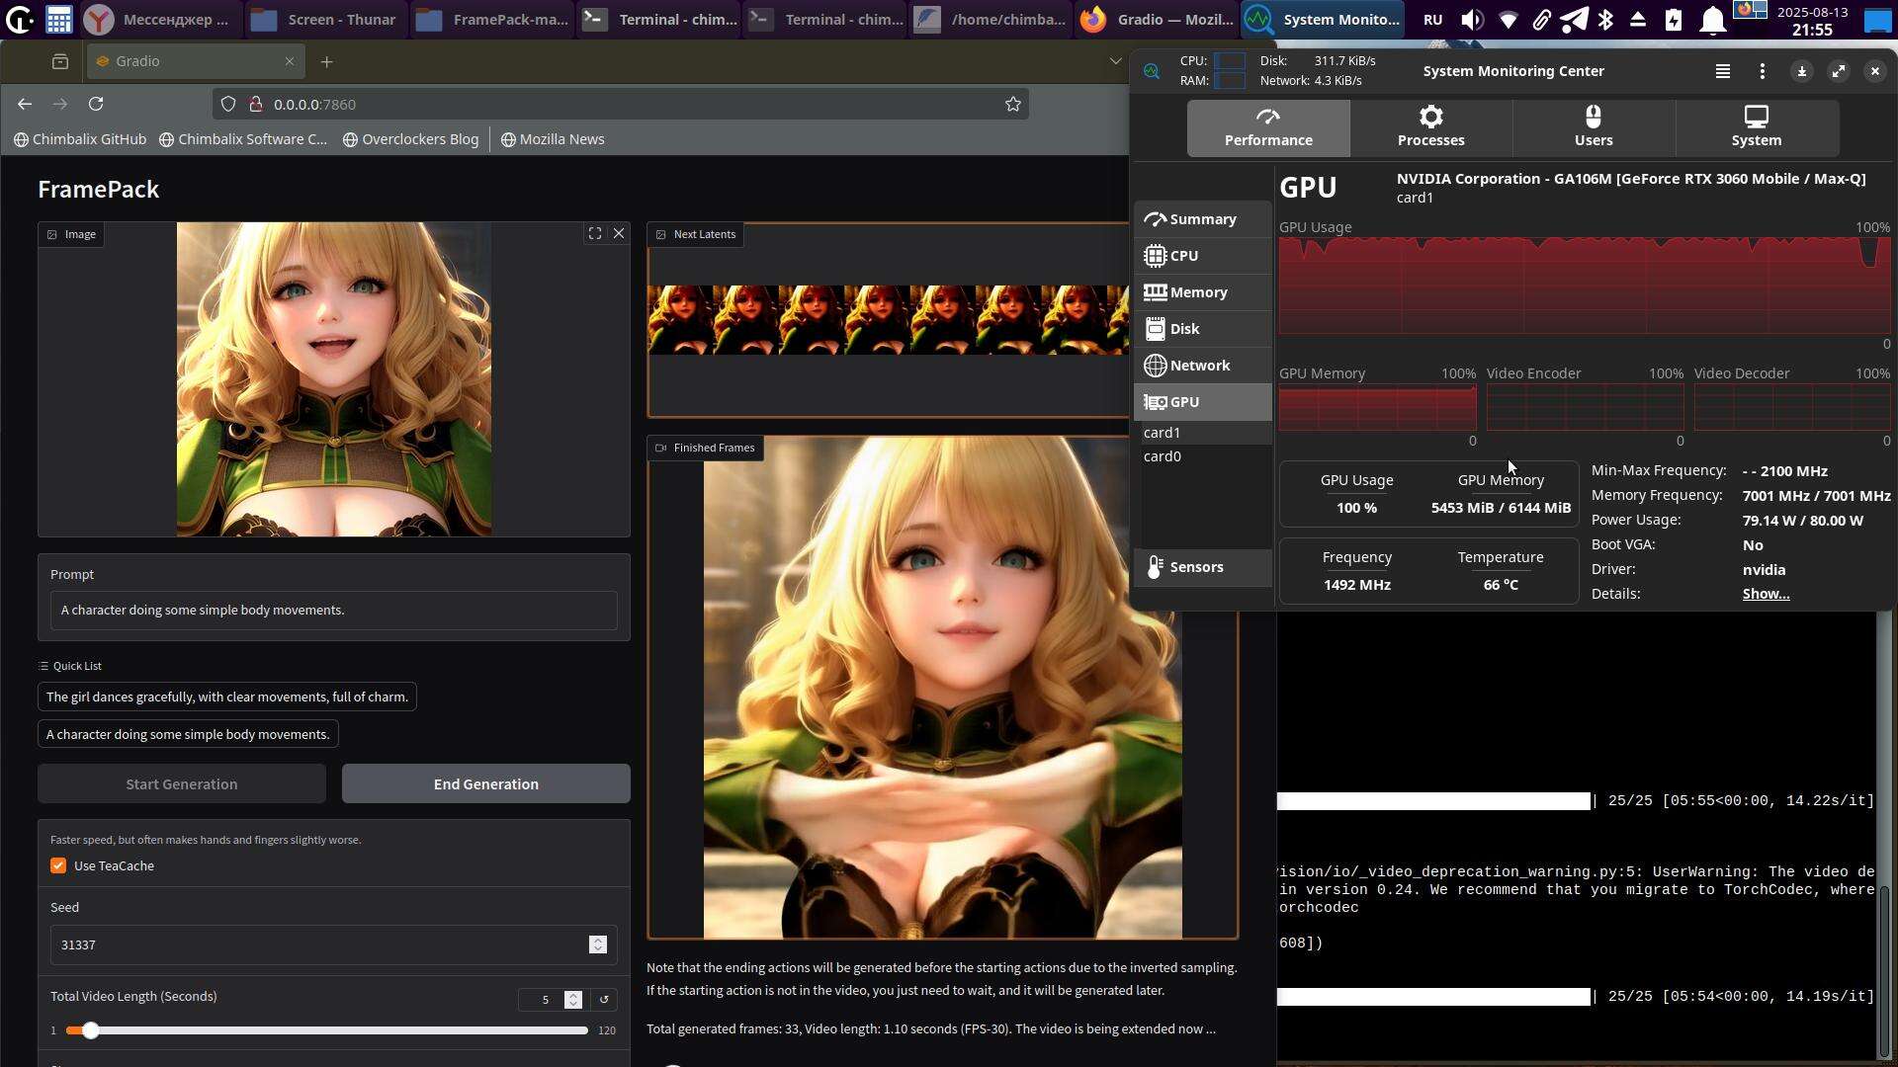This screenshot has height=1067, width=1898.
Task: Bookmark this page with the star icon
Action: pyautogui.click(x=1012, y=104)
